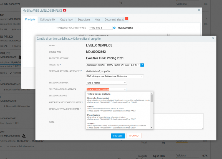Click the users icon next to MDL00002683

[x=24, y=136]
